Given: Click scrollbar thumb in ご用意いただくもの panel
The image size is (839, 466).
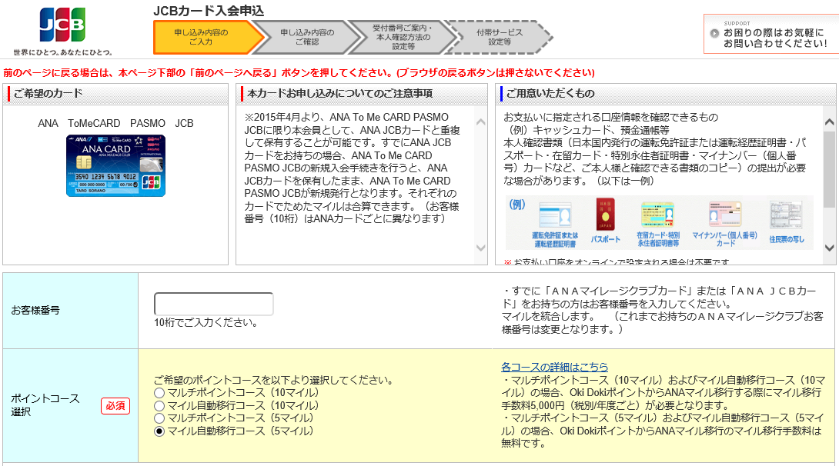Looking at the screenshot, I should tap(829, 169).
